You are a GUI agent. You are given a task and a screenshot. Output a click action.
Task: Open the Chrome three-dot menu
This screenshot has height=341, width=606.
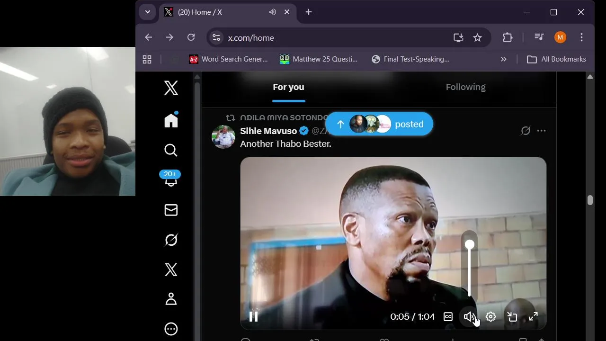(582, 37)
